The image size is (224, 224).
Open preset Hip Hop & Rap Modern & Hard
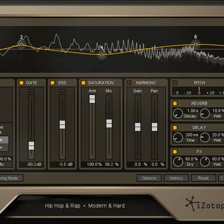(85, 206)
